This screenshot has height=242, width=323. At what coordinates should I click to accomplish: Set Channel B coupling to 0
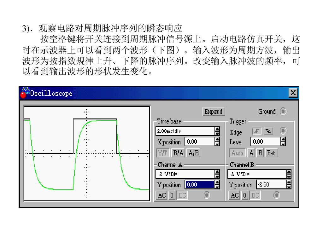(x=244, y=195)
